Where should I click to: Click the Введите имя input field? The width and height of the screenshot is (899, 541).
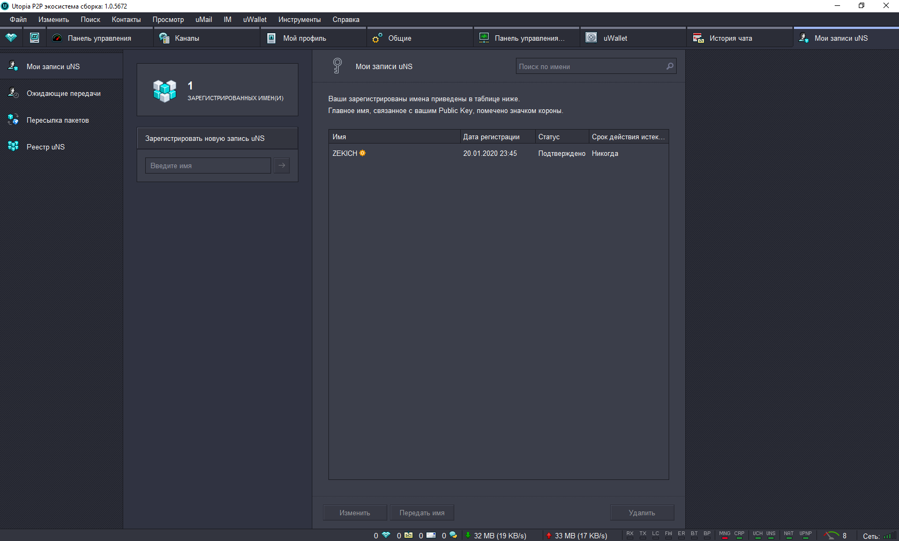coord(208,166)
